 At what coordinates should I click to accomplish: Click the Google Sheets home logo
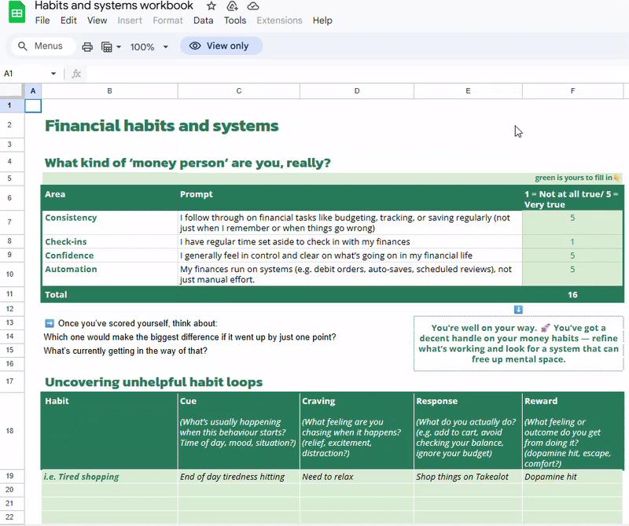pos(17,12)
